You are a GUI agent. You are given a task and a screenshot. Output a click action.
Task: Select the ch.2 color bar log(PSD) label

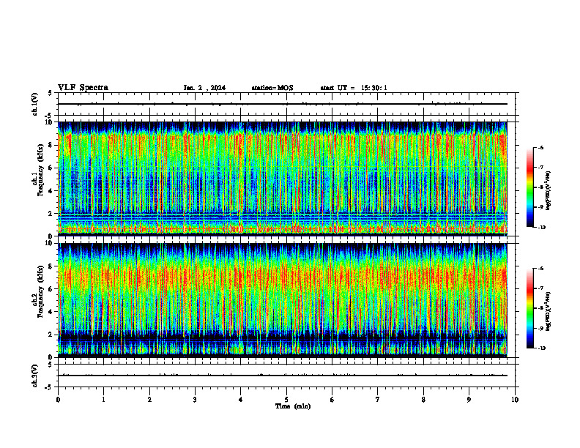pyautogui.click(x=549, y=310)
